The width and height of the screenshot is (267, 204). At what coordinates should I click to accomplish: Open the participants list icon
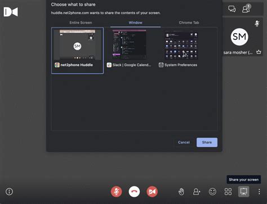click(246, 8)
